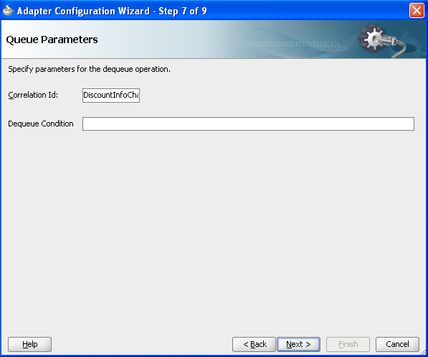The image size is (428, 357).
Task: Click into the Dequeue Condition field
Action: pyautogui.click(x=248, y=124)
